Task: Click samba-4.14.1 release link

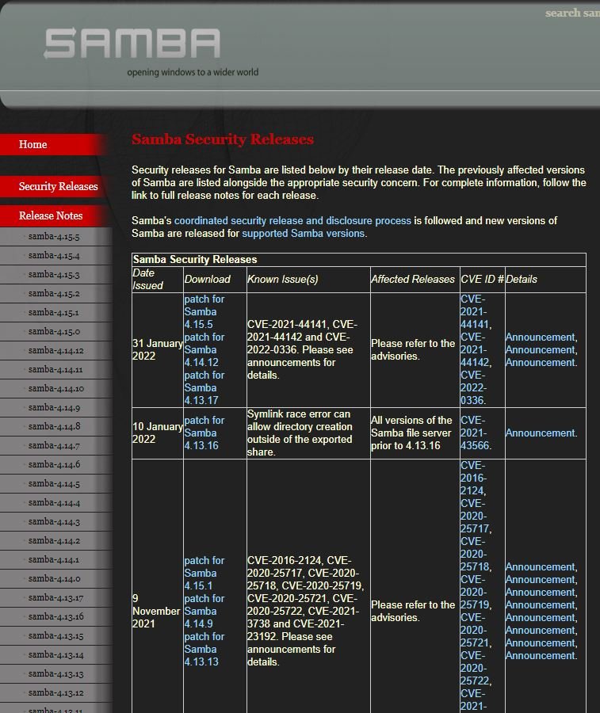Action: pyautogui.click(x=54, y=560)
